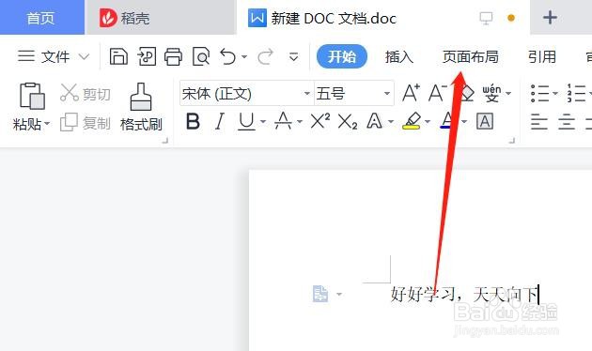Viewport: 592px width, 351px height.
Task: Apply numbered list formatting
Action: (x=576, y=93)
